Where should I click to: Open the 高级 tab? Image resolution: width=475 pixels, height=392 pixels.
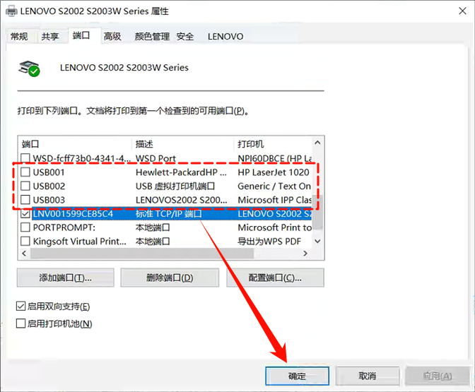pos(112,37)
